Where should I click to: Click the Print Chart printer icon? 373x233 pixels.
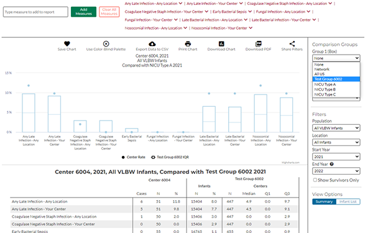point(188,43)
